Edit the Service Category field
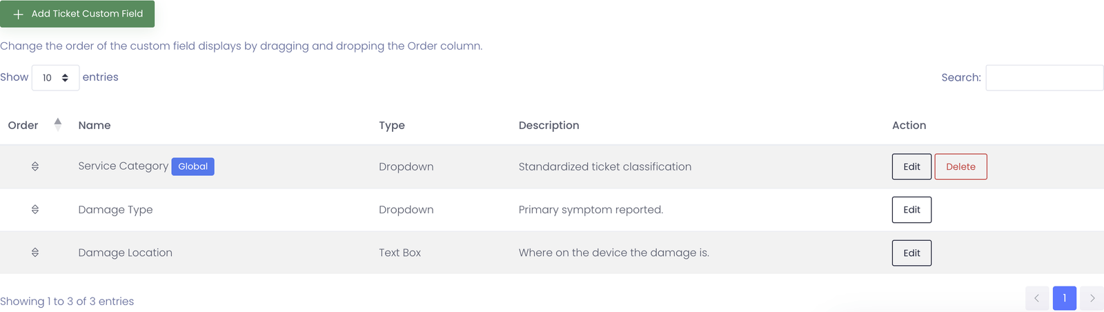The height and width of the screenshot is (312, 1104). coord(911,166)
